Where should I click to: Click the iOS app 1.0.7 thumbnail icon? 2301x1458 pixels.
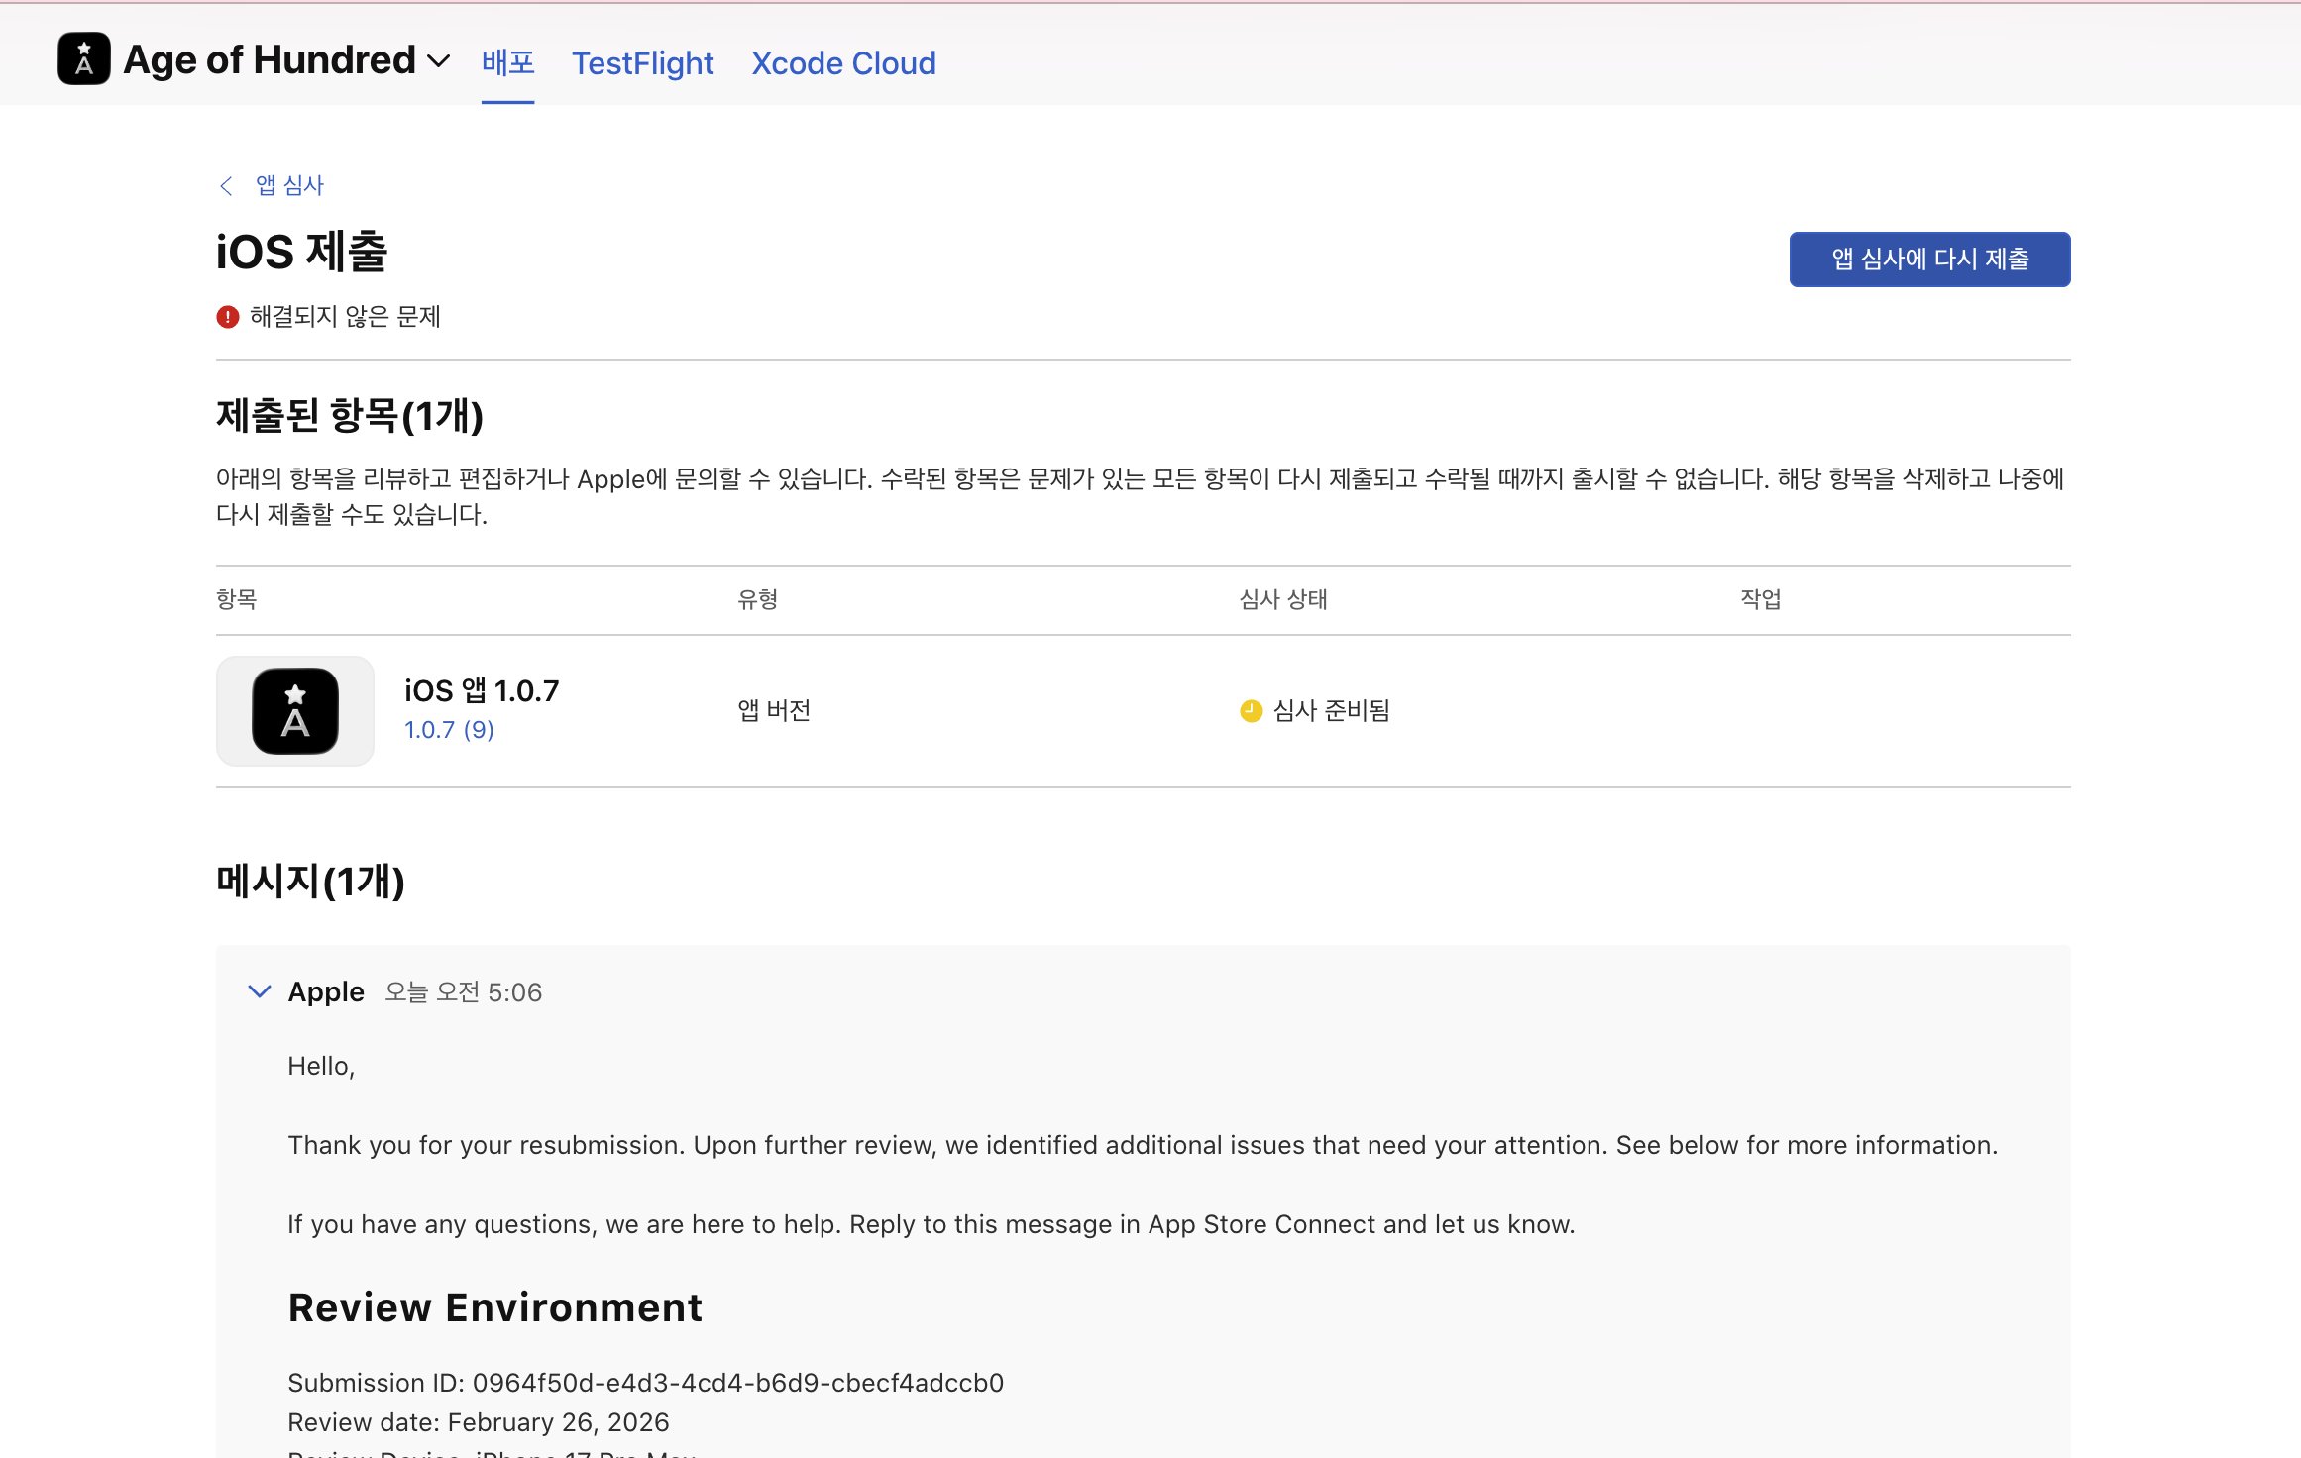(x=295, y=711)
